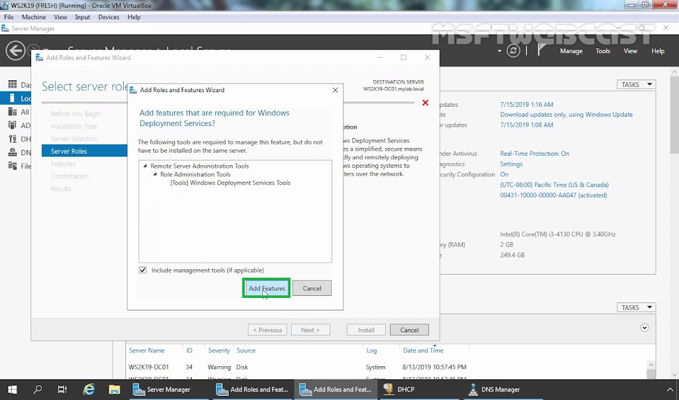679x400 pixels.
Task: Open Windows Start menu
Action: pyautogui.click(x=12, y=389)
